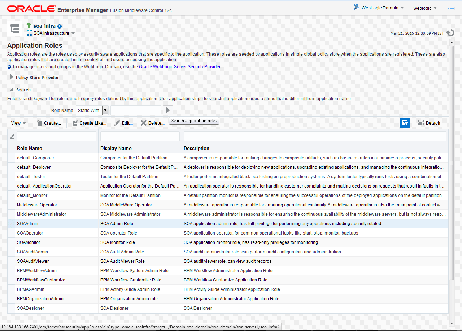Clear all filters with the eraser icon
The width and height of the screenshot is (462, 331).
coord(12,136)
